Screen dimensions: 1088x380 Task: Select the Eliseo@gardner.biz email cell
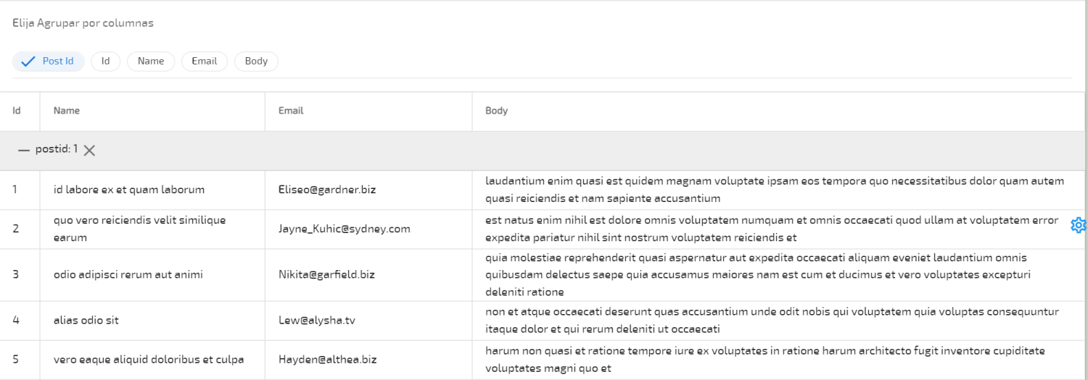(x=327, y=190)
